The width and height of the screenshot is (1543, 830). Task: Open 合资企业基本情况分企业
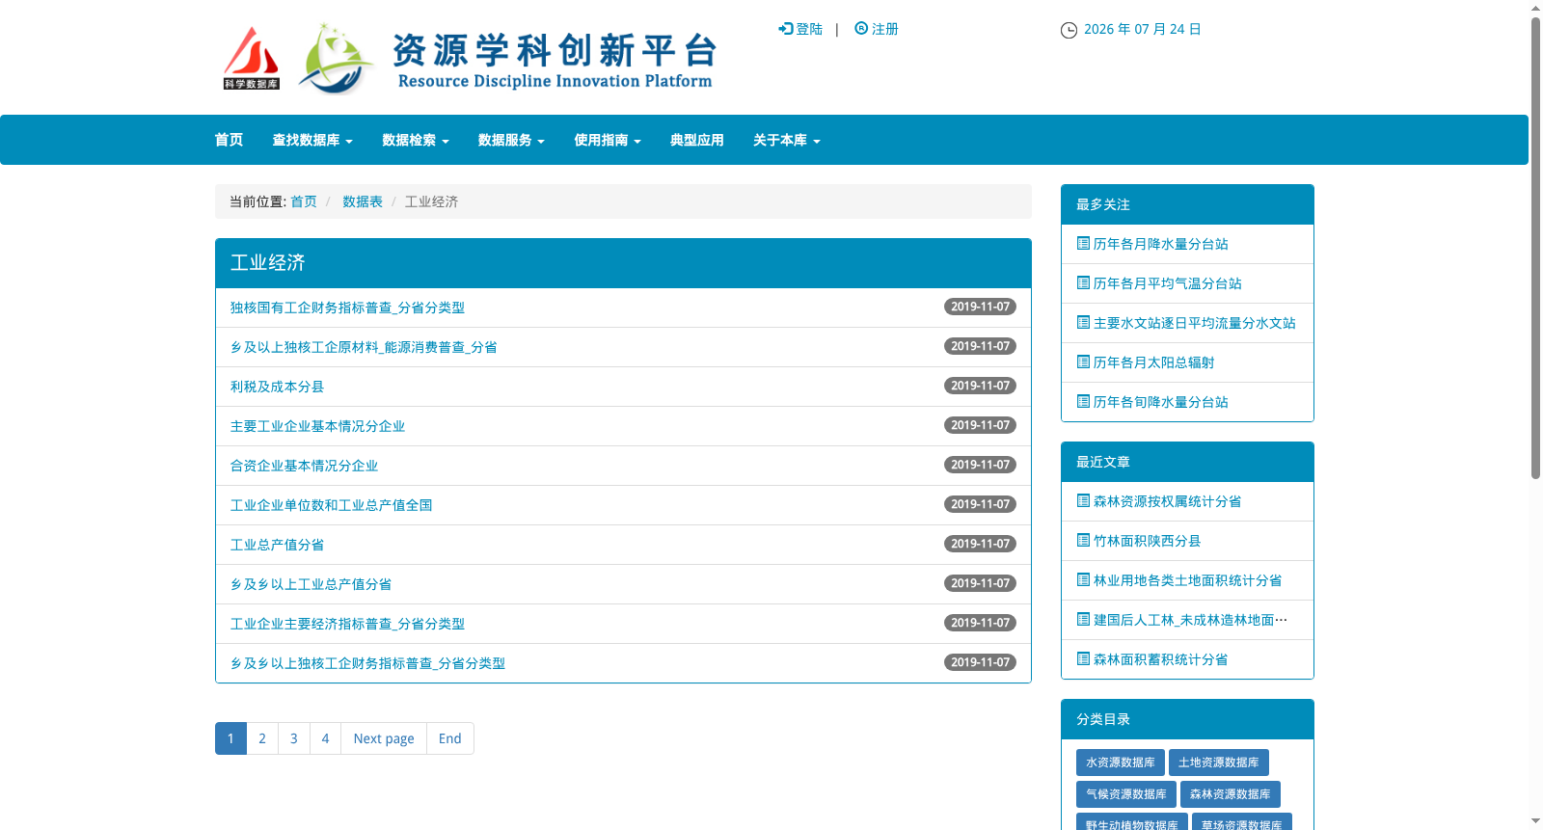tap(304, 466)
